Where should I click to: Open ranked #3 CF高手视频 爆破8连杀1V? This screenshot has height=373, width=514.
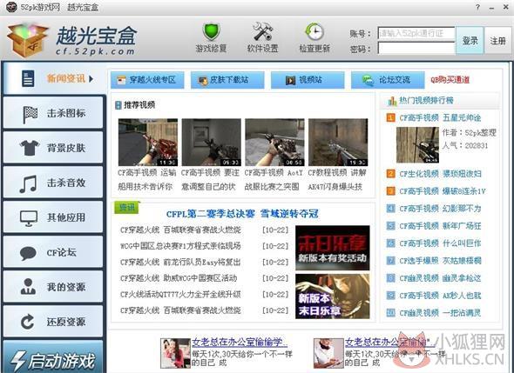(x=443, y=191)
